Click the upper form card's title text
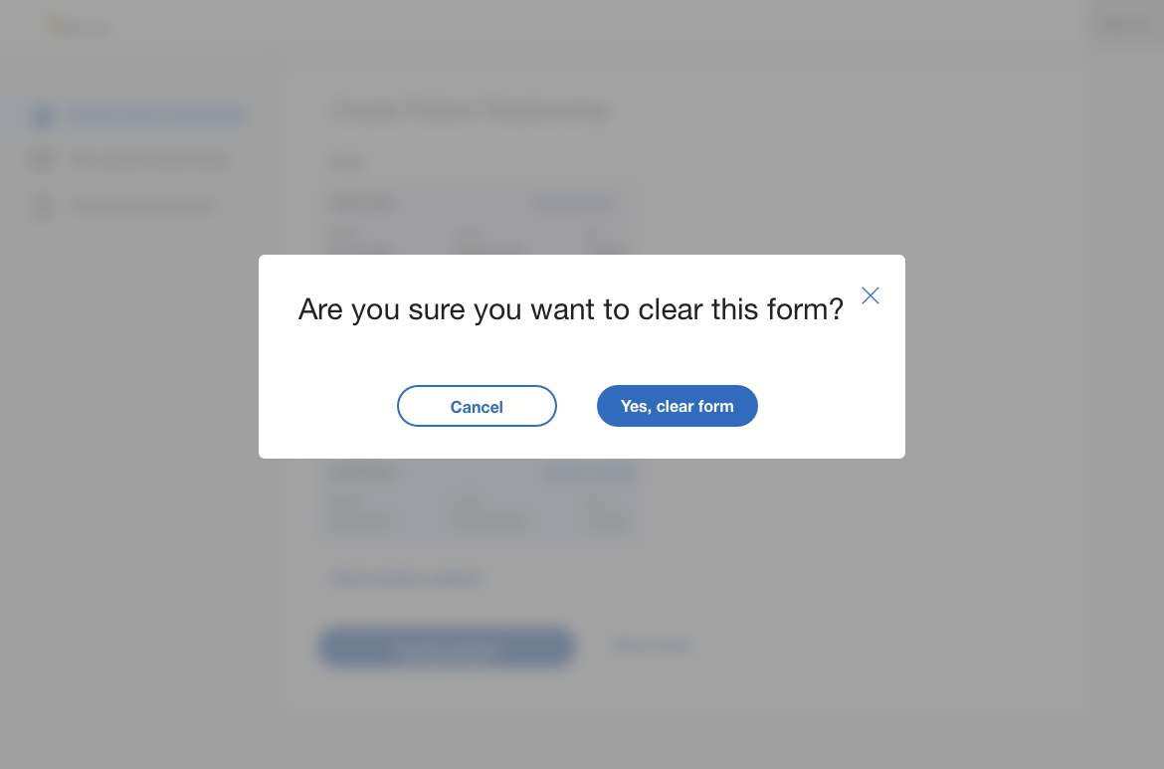Screen dimensions: 1164x769 tap(363, 204)
